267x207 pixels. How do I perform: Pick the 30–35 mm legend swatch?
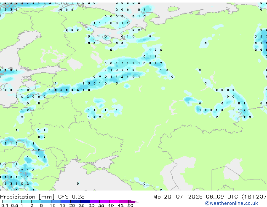click(x=95, y=202)
